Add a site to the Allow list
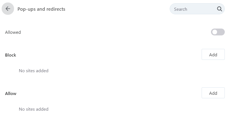 (213, 93)
